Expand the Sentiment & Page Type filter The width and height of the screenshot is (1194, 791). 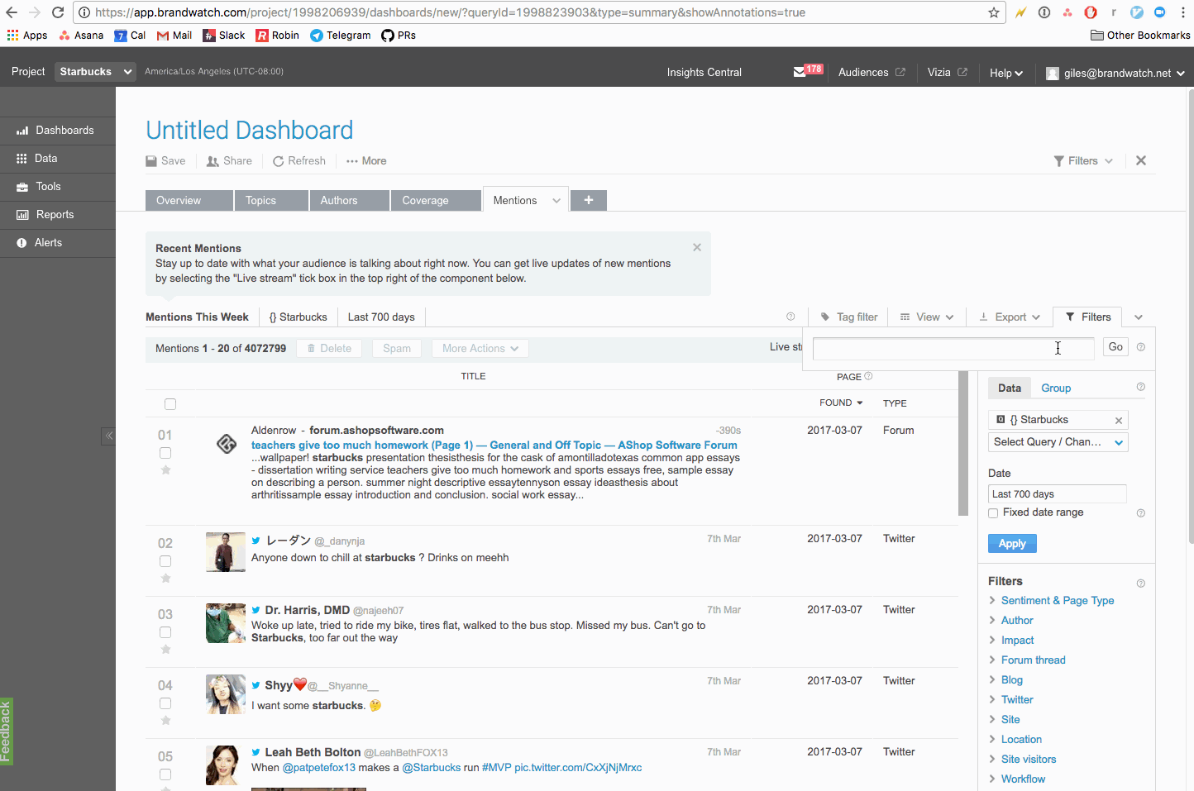click(x=1057, y=600)
